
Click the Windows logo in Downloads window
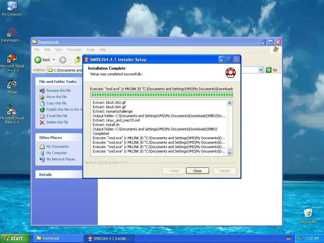276,50
